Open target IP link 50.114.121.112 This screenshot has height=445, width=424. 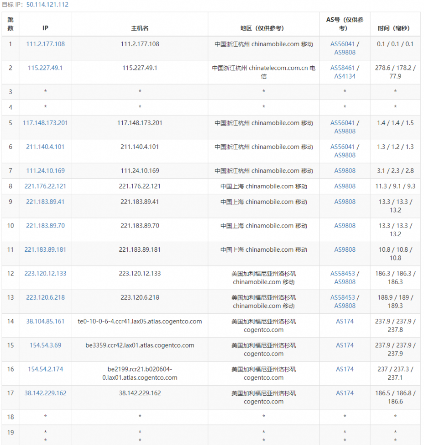coord(47,5)
